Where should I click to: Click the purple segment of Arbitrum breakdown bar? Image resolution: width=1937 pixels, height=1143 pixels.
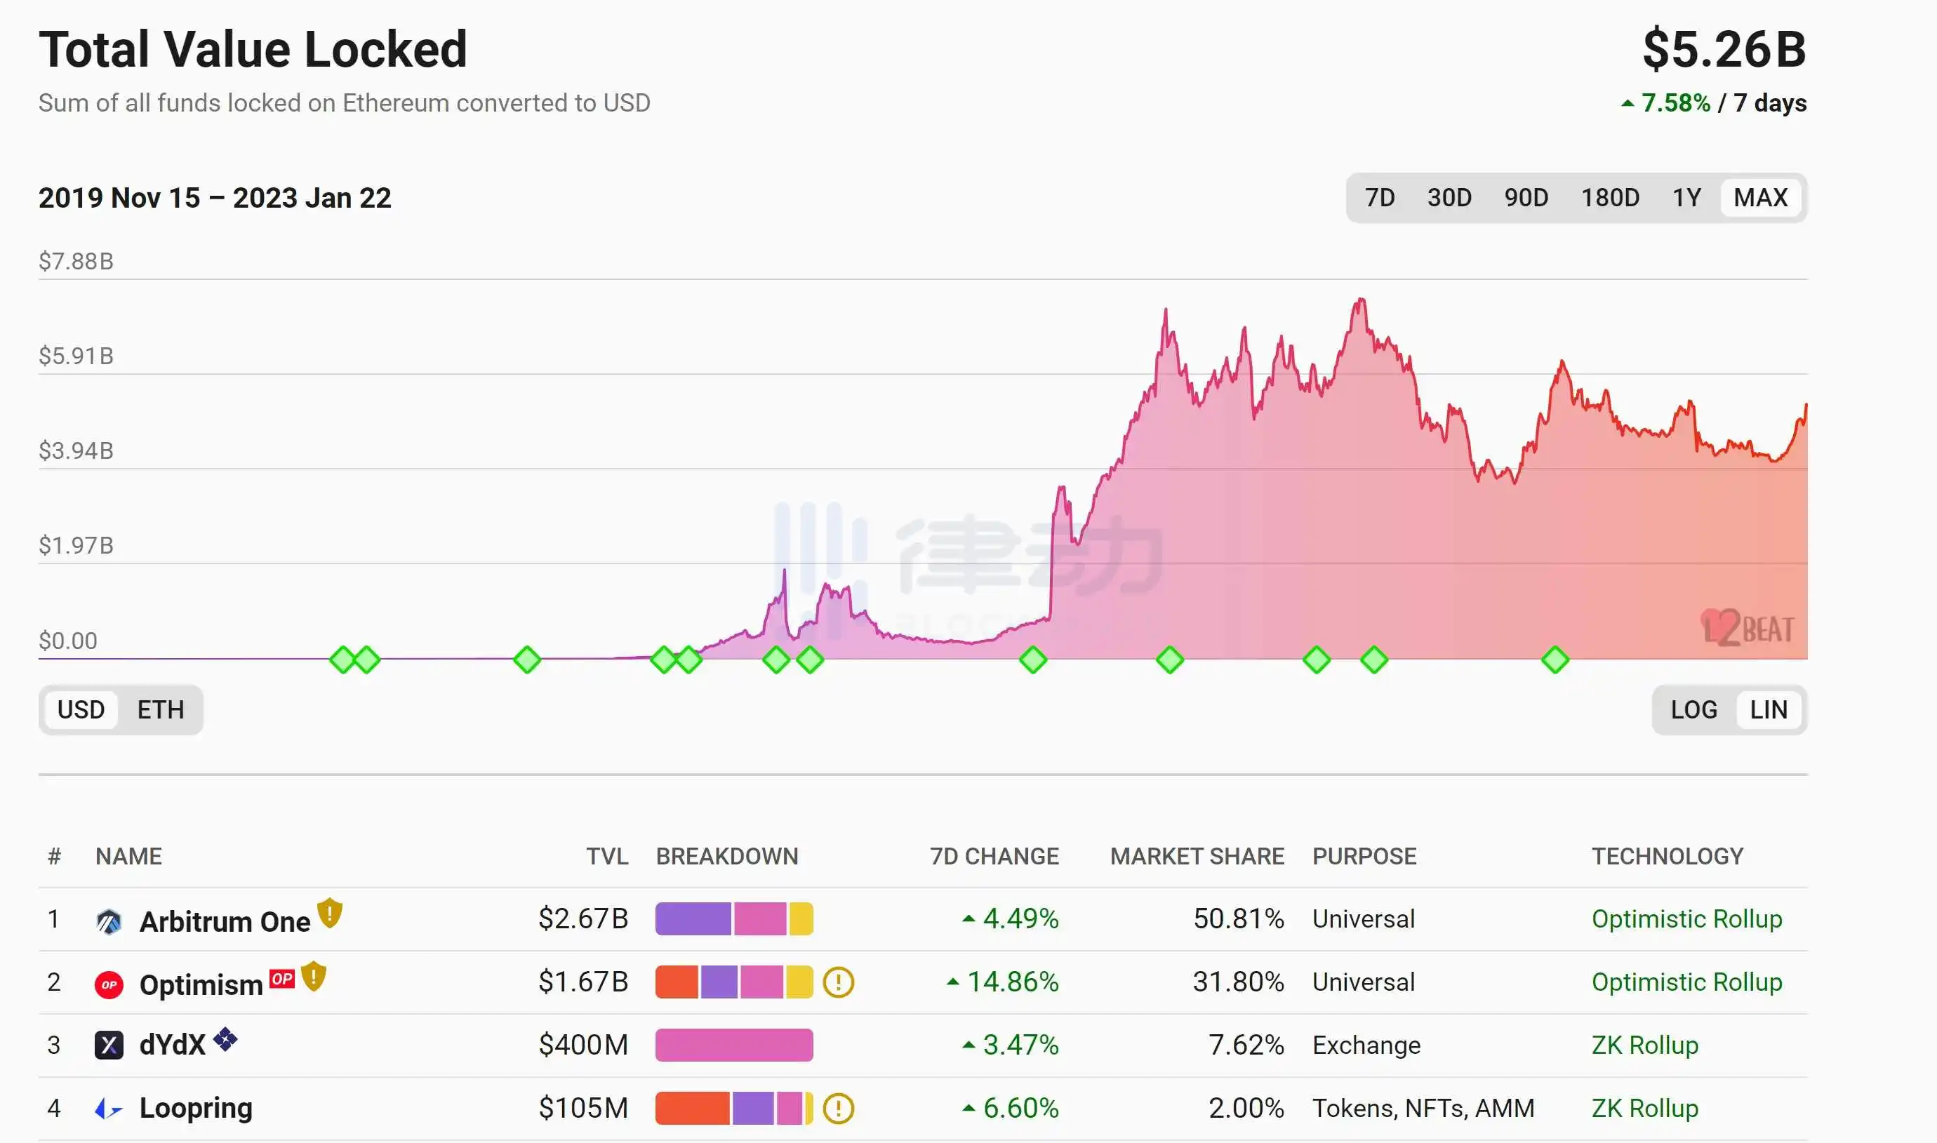point(693,919)
